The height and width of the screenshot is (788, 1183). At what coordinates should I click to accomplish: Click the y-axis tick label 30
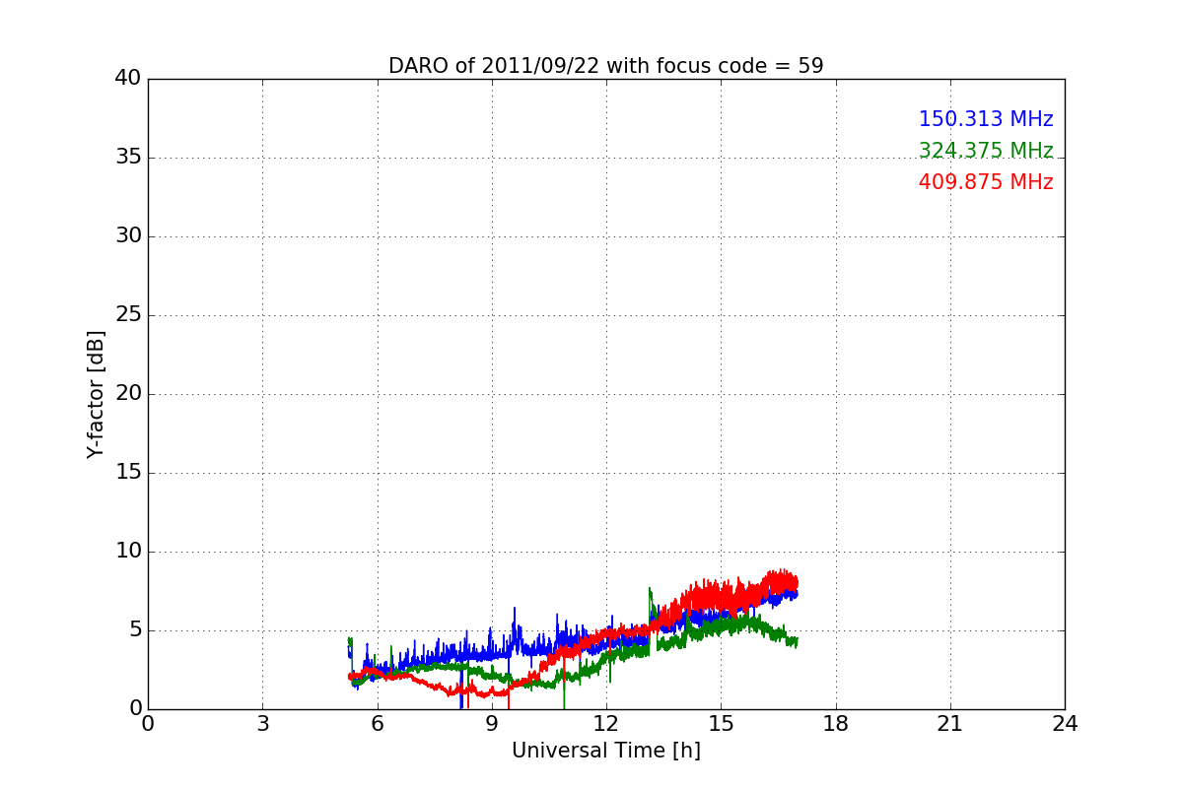[x=128, y=236]
